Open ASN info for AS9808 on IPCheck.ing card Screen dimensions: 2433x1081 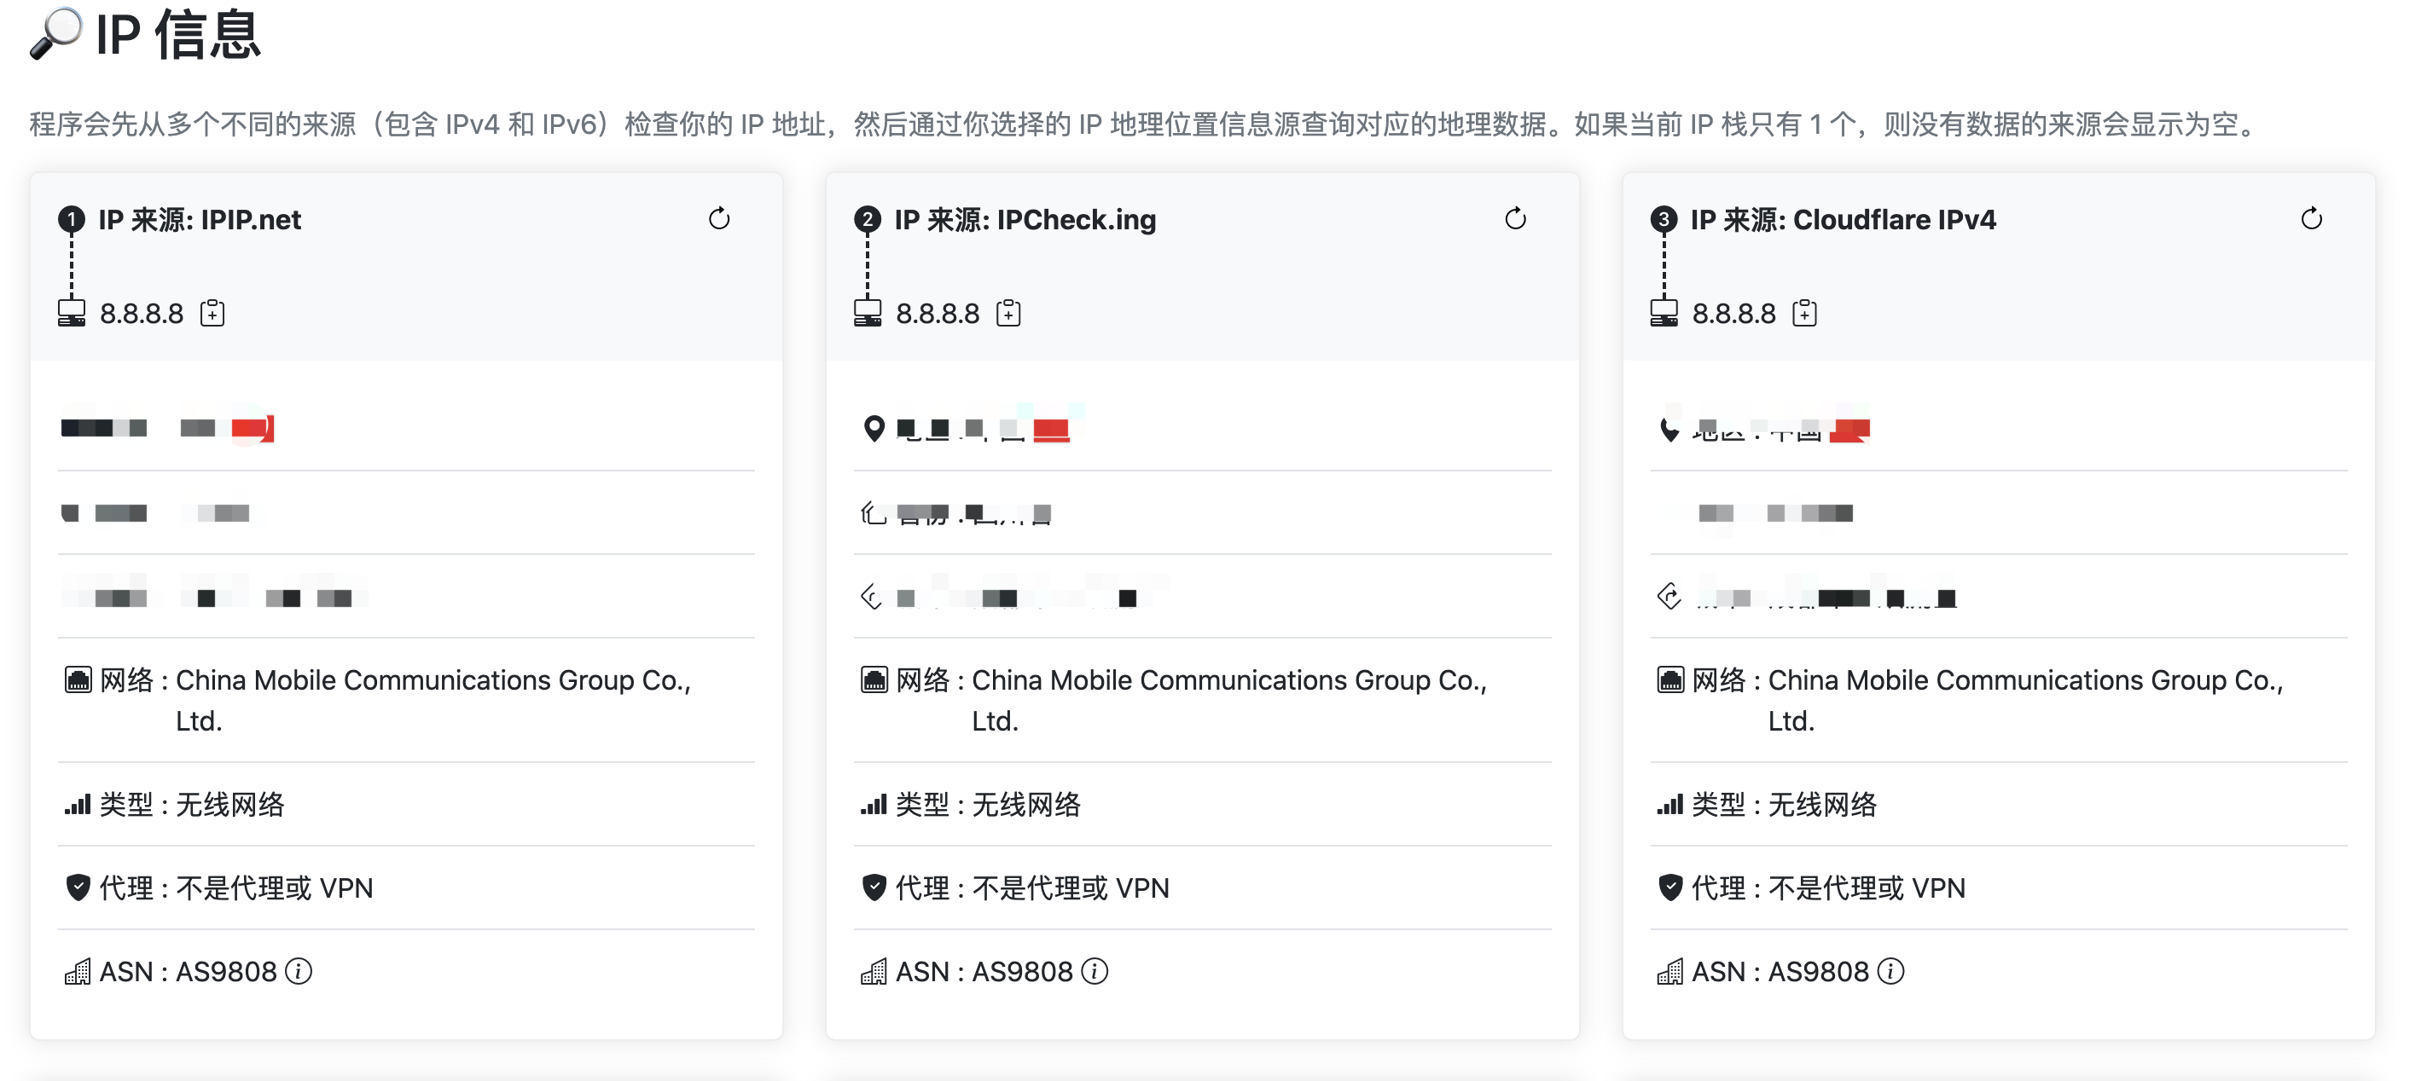[x=1095, y=972]
